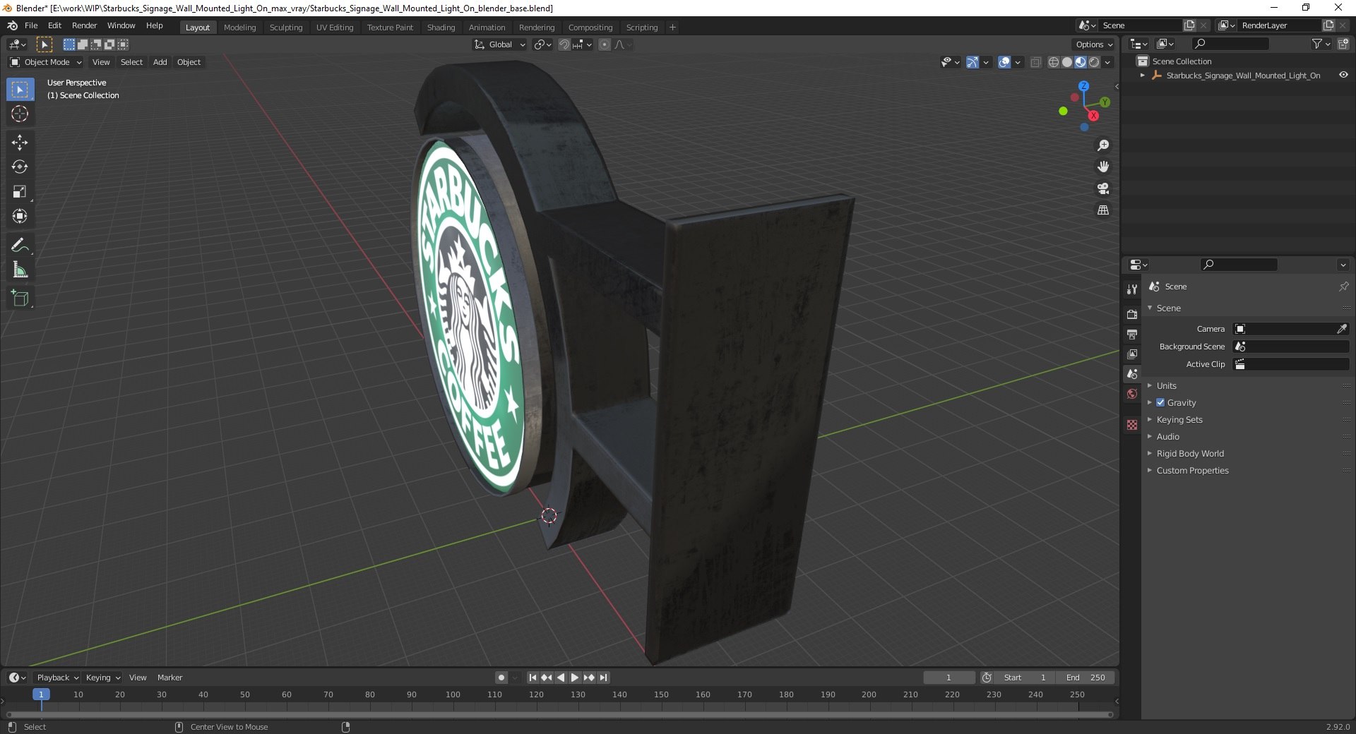Image resolution: width=1356 pixels, height=734 pixels.
Task: Play the animation forward
Action: point(575,678)
